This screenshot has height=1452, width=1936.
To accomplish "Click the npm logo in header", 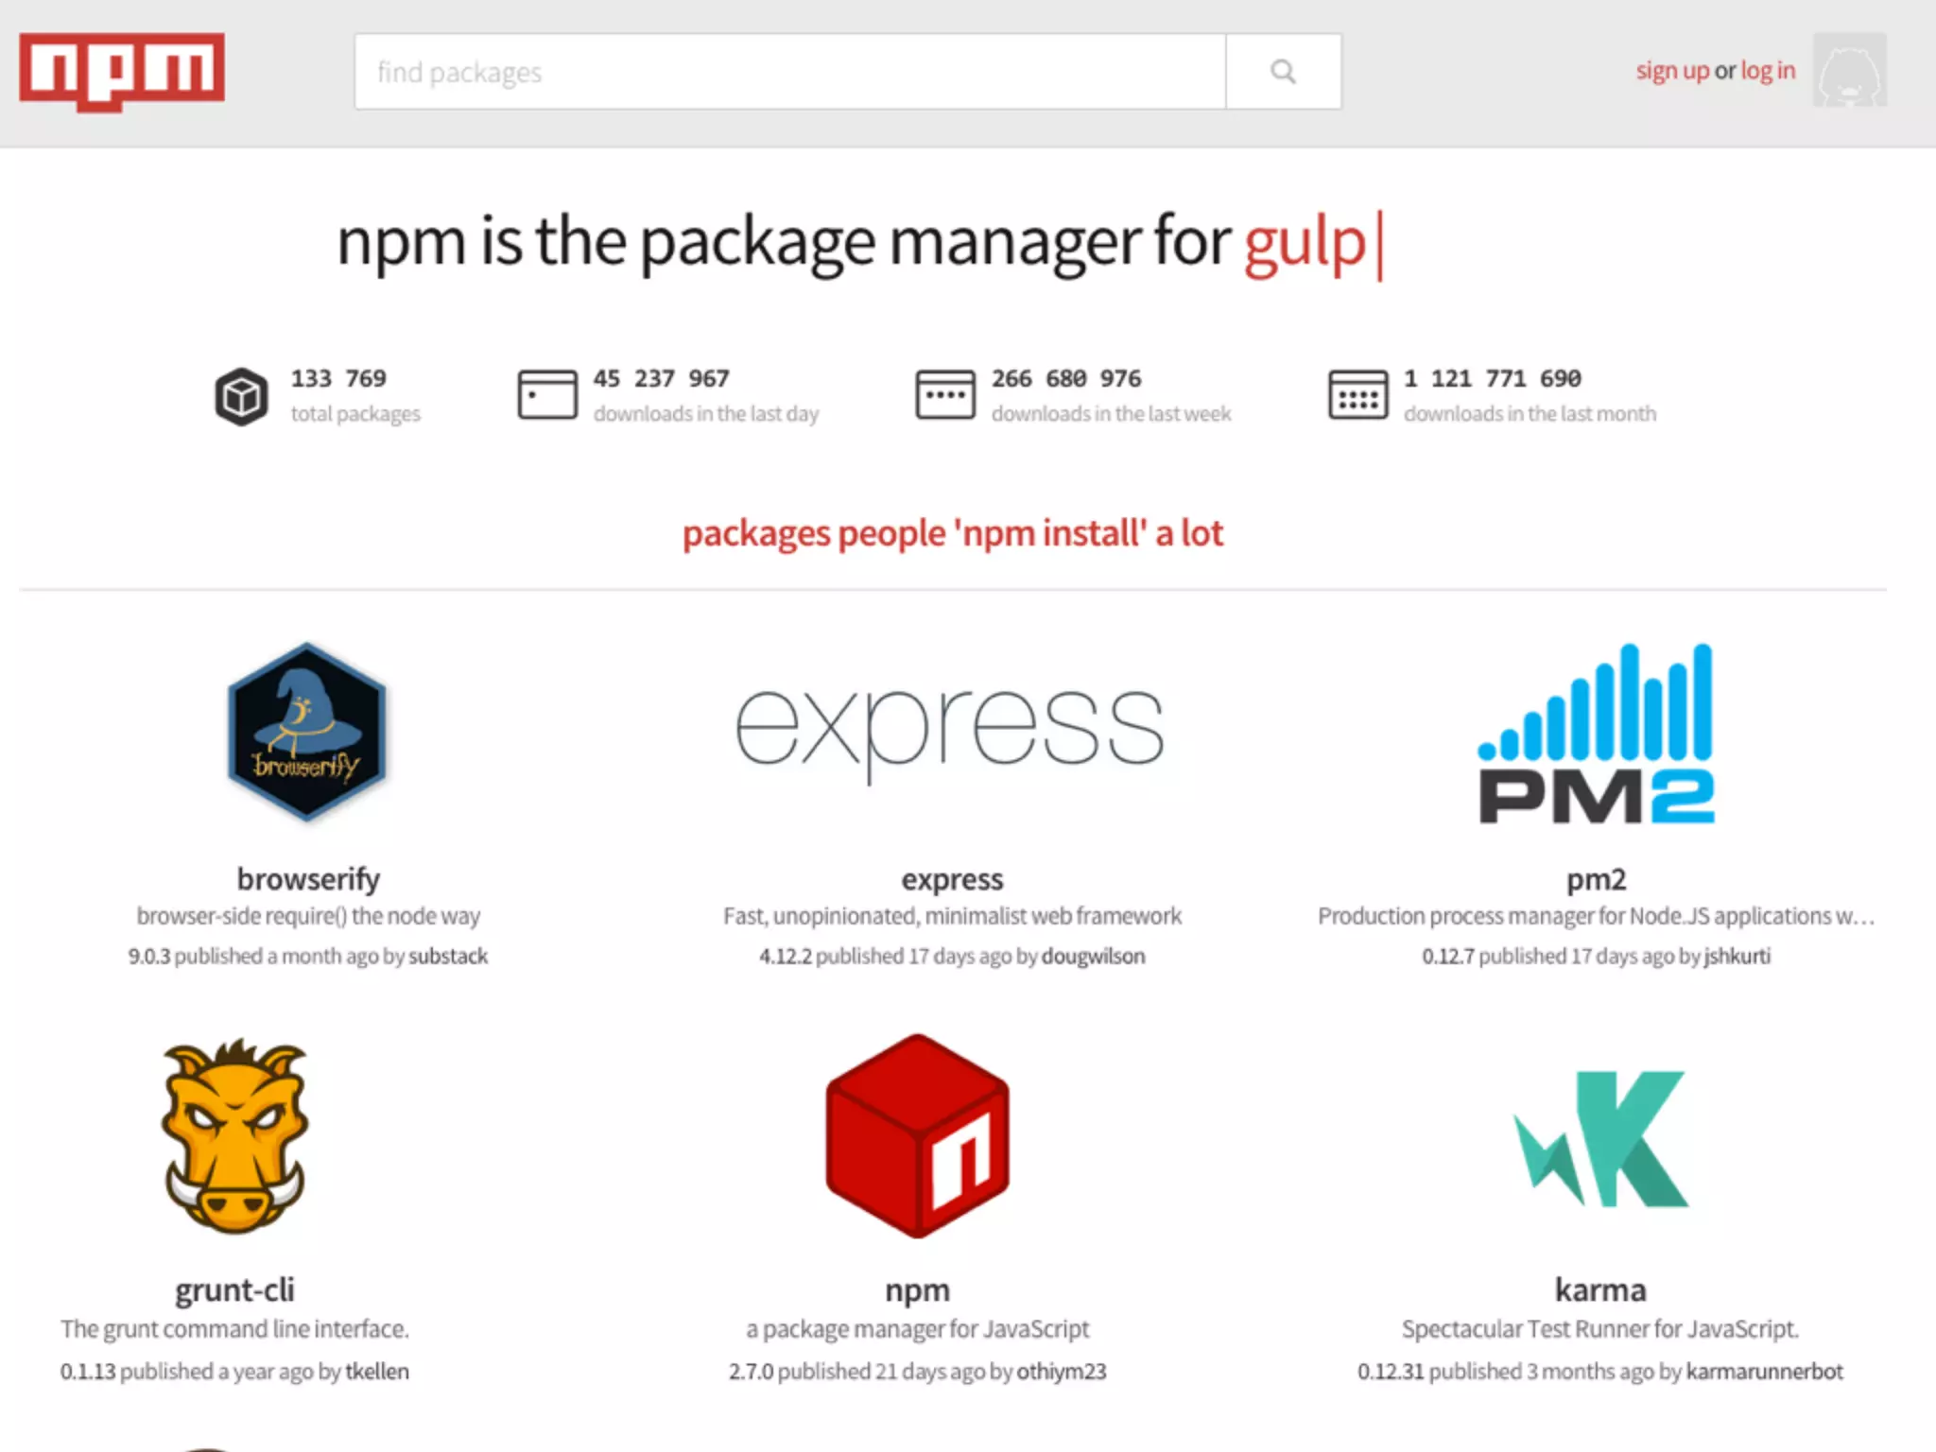I will point(122,70).
